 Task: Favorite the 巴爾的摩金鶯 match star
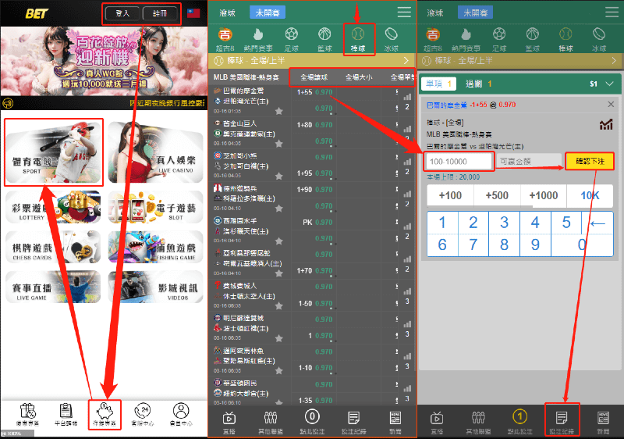coord(279,111)
